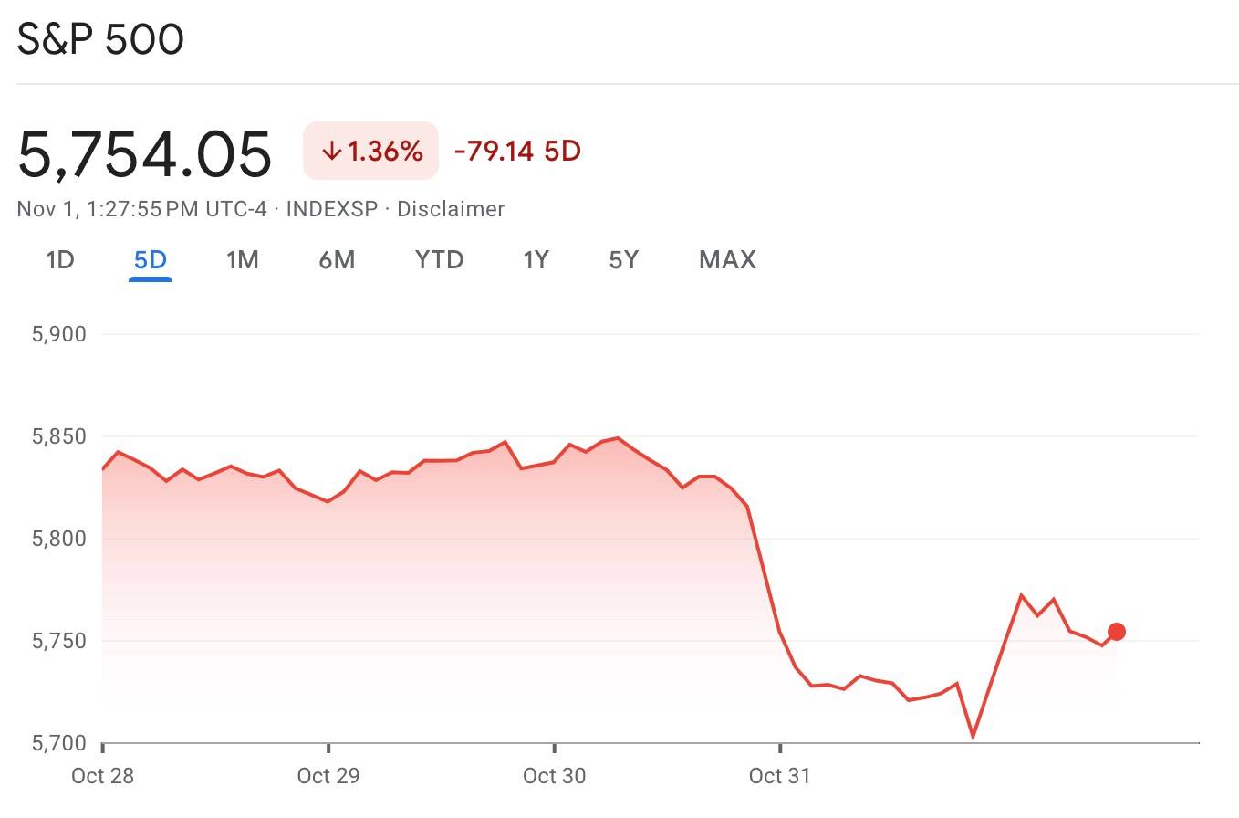Click the Oct 29 date label
Viewport: 1239px width, 818px height.
click(328, 776)
